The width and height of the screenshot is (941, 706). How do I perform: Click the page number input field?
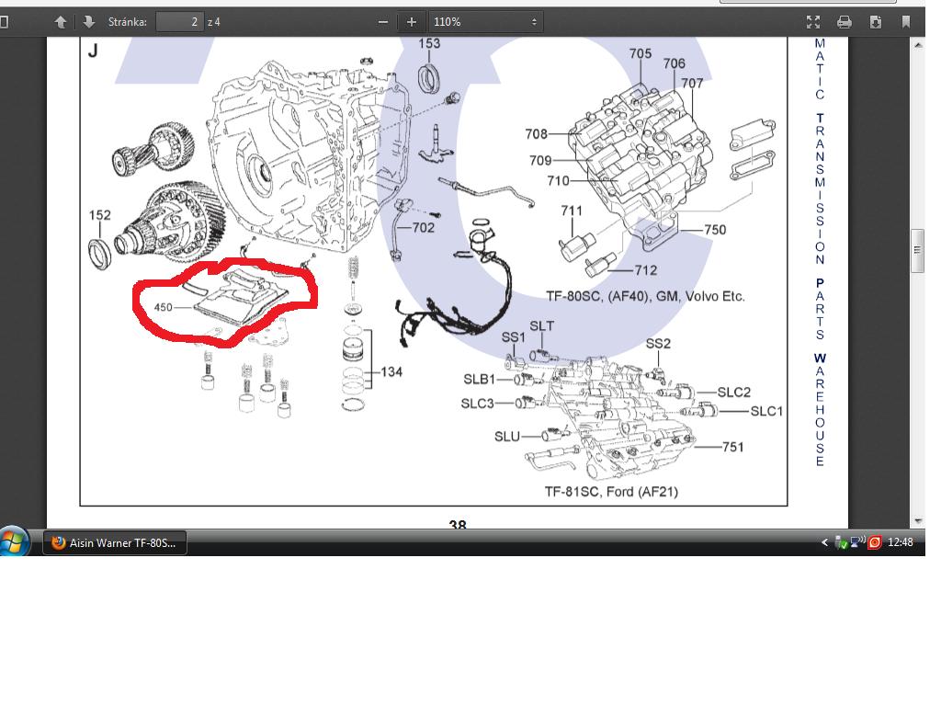click(x=178, y=21)
